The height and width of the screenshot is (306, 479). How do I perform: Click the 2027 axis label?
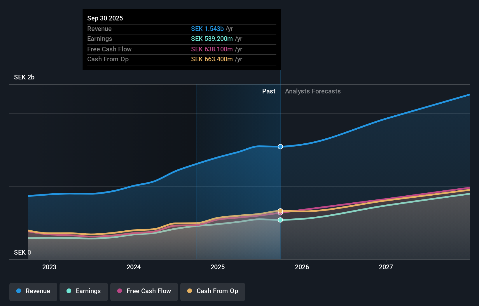tap(386, 267)
